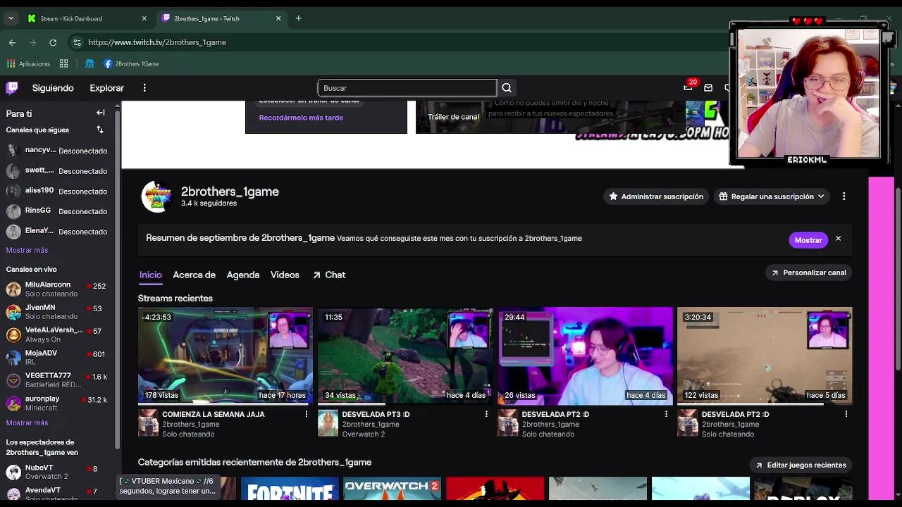Screen dimensions: 902x507
Task: View site information icon in address bar
Action: 77,42
